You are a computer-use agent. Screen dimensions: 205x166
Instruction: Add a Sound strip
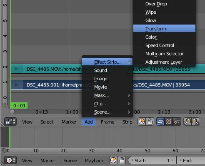(x=107, y=70)
